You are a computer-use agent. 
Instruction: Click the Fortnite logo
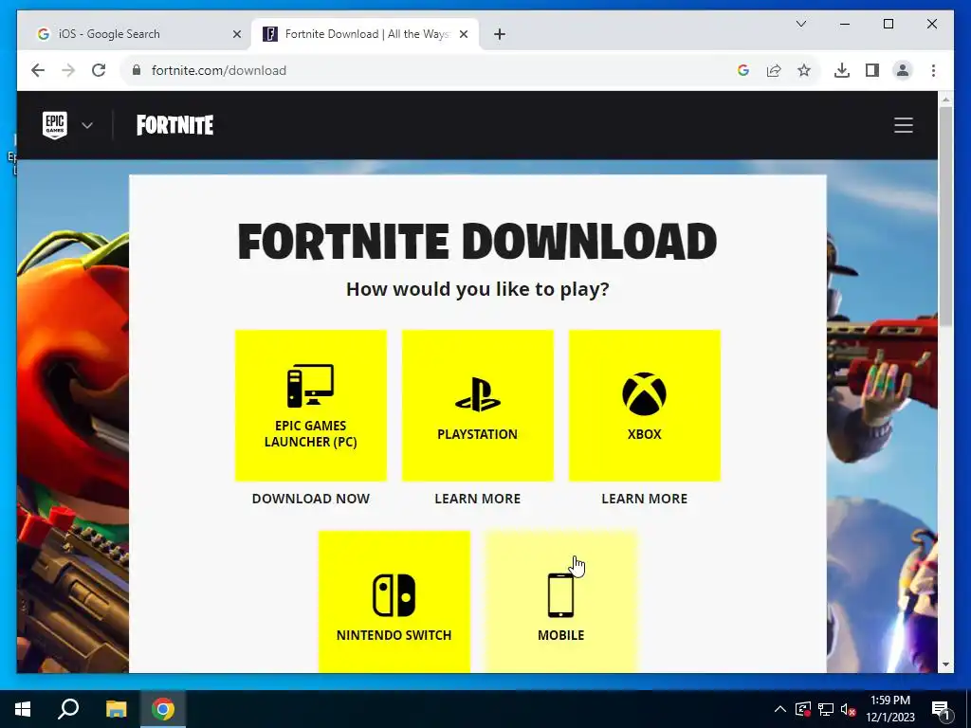point(174,125)
